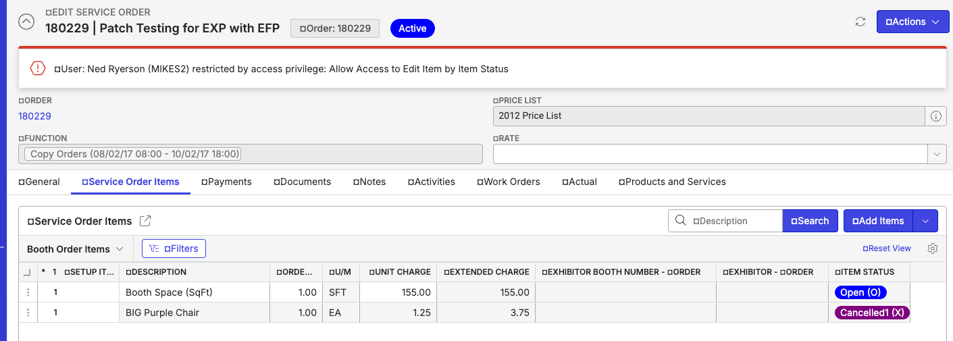953x341 pixels.
Task: Click the refresh icon near Actions
Action: click(860, 22)
